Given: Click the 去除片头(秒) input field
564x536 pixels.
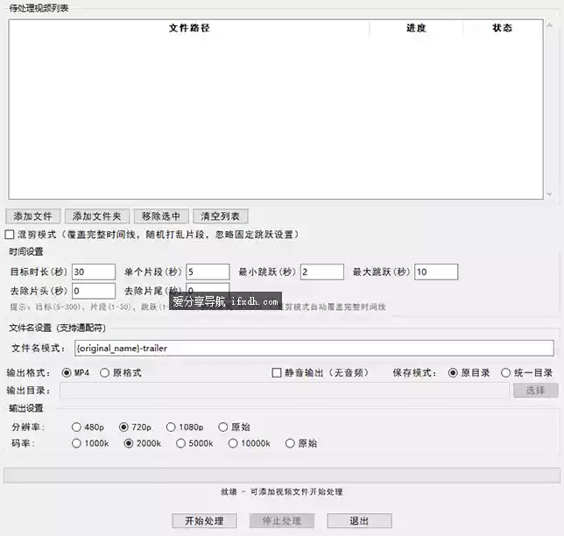Looking at the screenshot, I should pos(94,291).
